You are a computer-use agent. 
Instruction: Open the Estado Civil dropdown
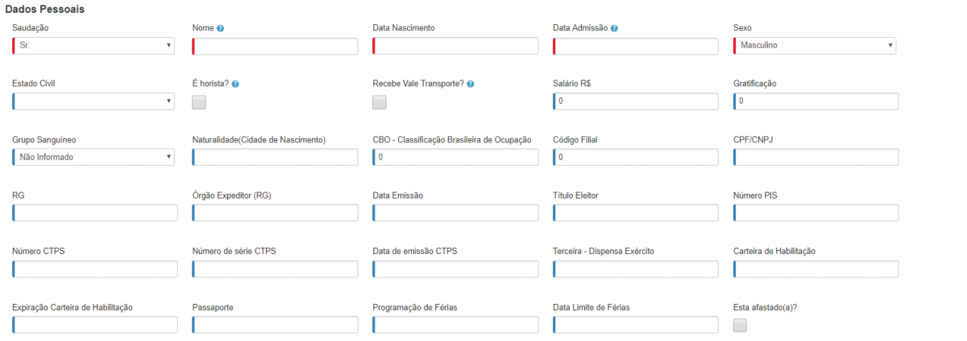pyautogui.click(x=93, y=101)
